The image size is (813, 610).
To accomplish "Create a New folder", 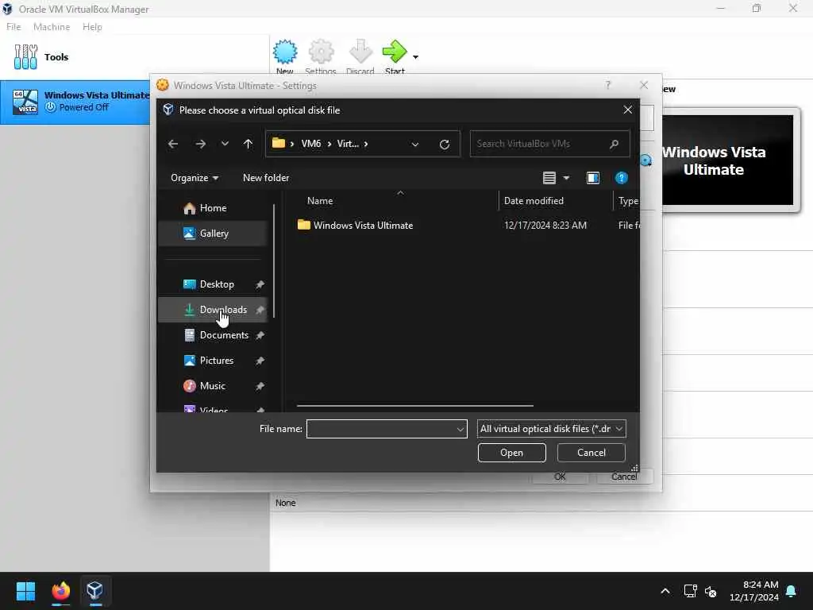I will tap(266, 178).
